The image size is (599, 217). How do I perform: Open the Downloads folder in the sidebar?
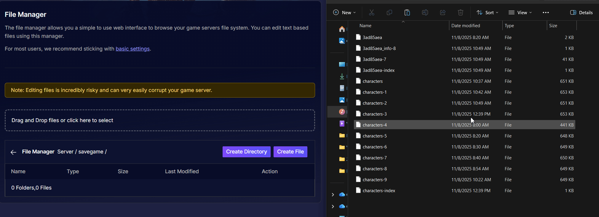342,76
